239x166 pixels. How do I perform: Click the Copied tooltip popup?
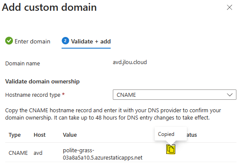(x=171, y=134)
